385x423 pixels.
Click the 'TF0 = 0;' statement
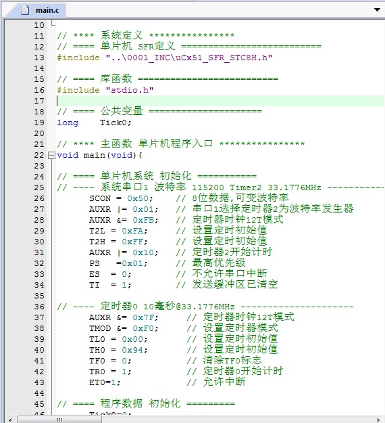pos(110,361)
